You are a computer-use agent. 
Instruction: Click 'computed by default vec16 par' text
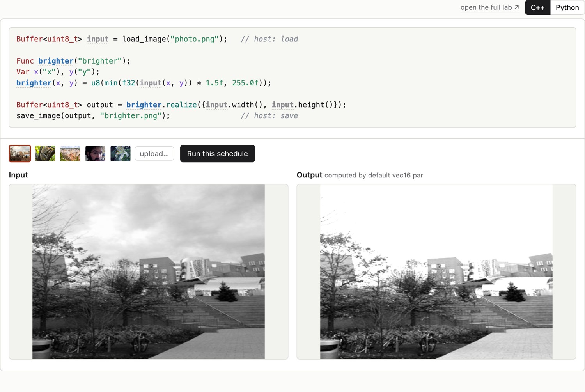pyautogui.click(x=374, y=175)
